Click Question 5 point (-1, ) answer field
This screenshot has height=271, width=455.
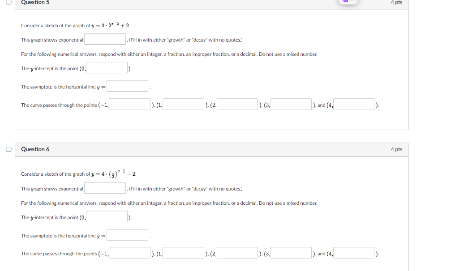[x=130, y=104]
